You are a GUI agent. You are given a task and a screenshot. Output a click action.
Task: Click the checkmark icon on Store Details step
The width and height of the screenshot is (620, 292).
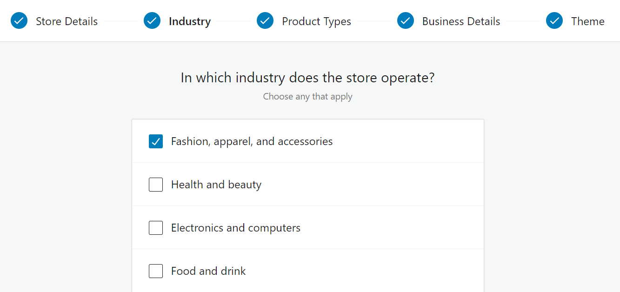(x=19, y=20)
